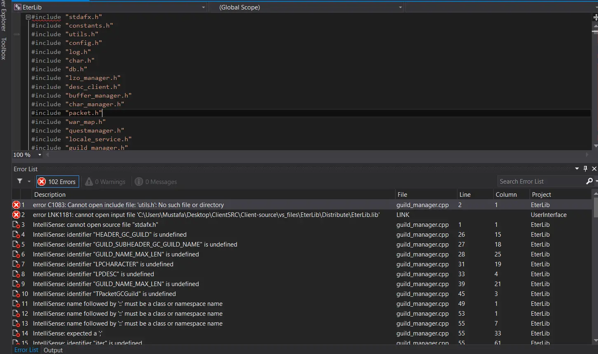Click the split editor handle above the scrollbar
Image resolution: width=598 pixels, height=354 pixels.
[595, 17]
